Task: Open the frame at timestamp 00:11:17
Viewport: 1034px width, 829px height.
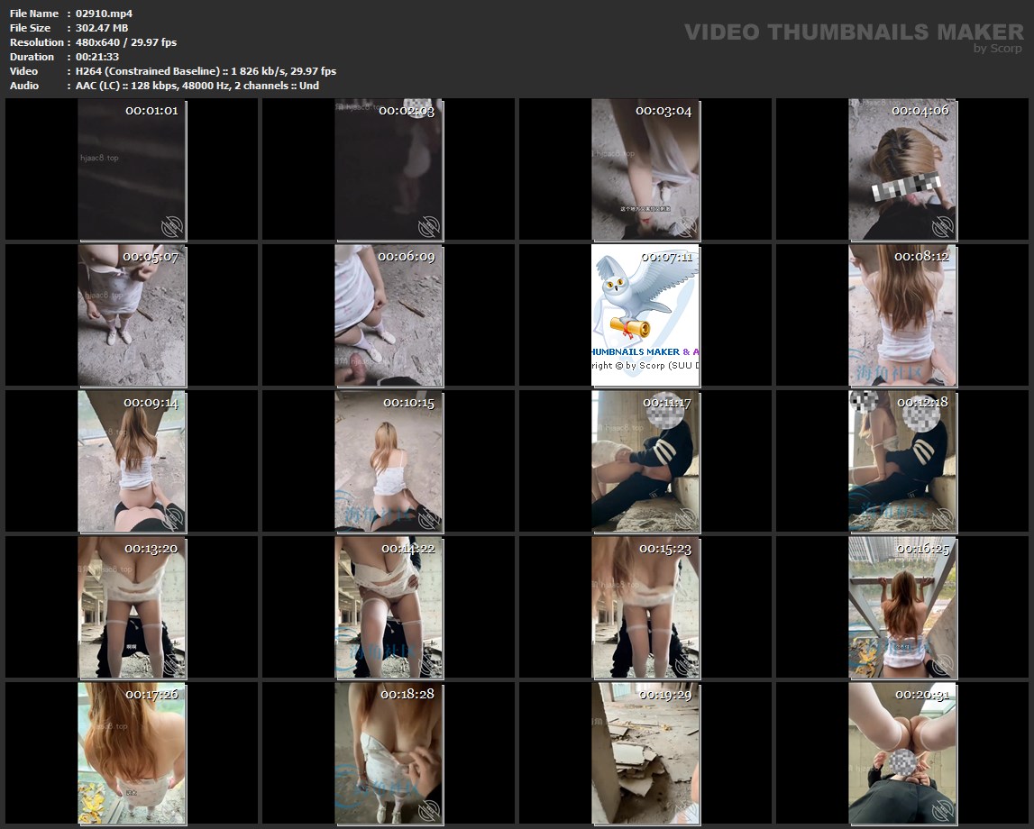Action: pyautogui.click(x=645, y=460)
